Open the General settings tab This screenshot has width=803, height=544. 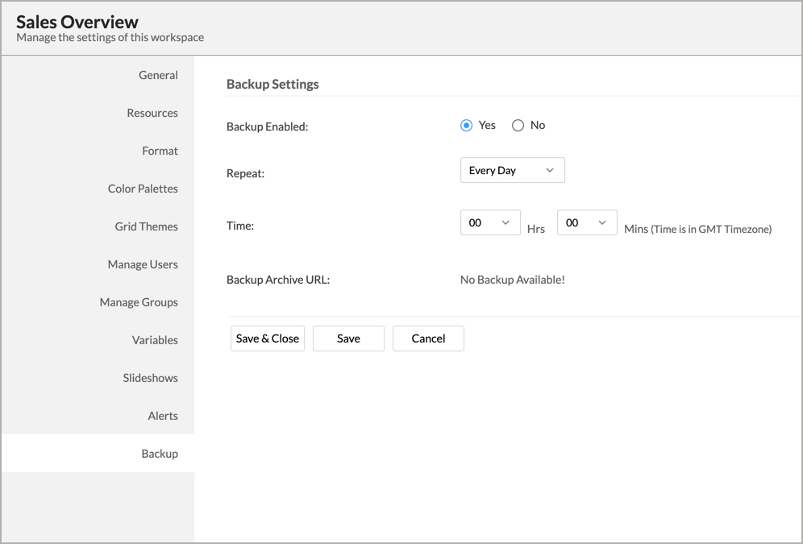158,75
